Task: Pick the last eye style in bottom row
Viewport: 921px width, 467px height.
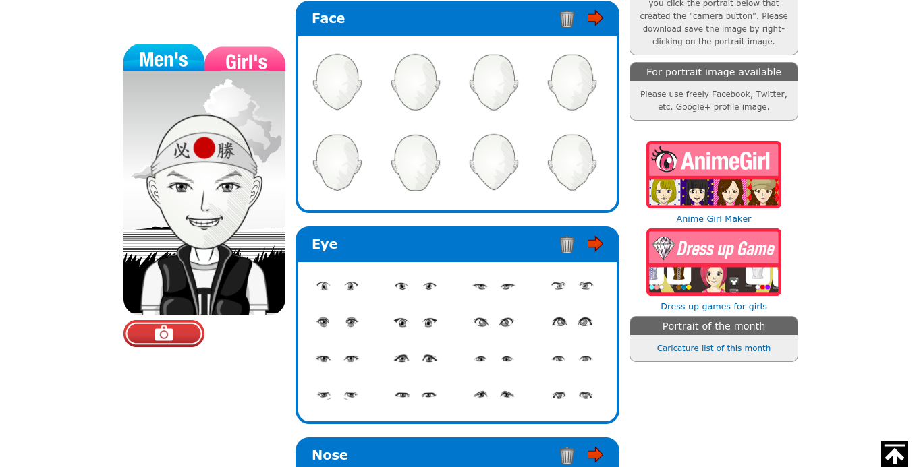Action: tap(572, 395)
